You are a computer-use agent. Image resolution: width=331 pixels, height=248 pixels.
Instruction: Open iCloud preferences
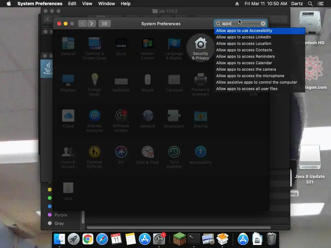tap(68, 119)
